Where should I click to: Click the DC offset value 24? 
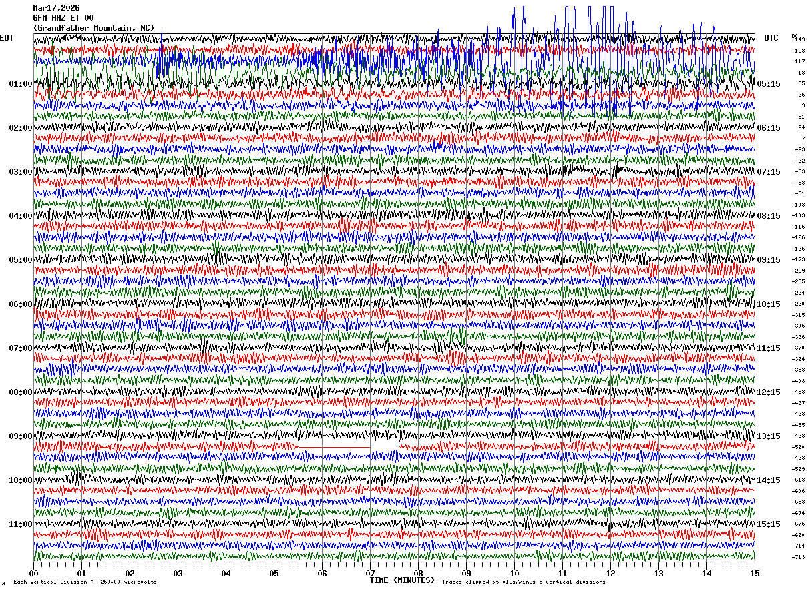pyautogui.click(x=801, y=128)
